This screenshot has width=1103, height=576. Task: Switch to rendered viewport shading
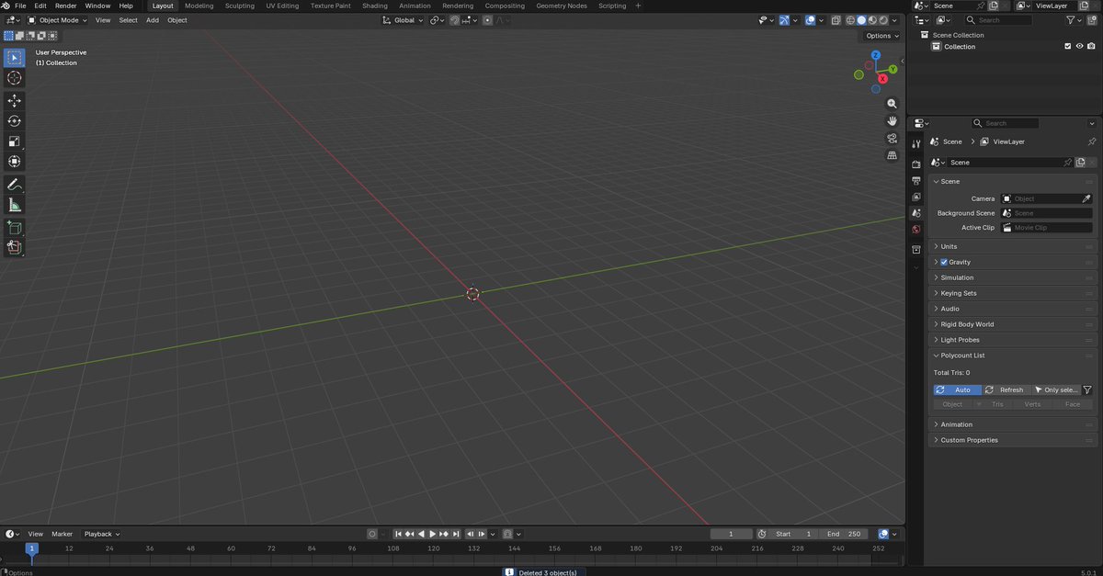click(x=883, y=20)
